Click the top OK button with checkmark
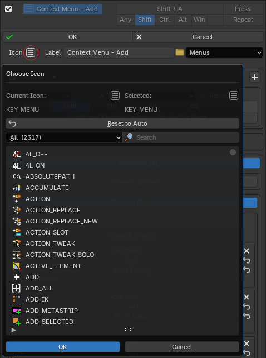 point(68,37)
